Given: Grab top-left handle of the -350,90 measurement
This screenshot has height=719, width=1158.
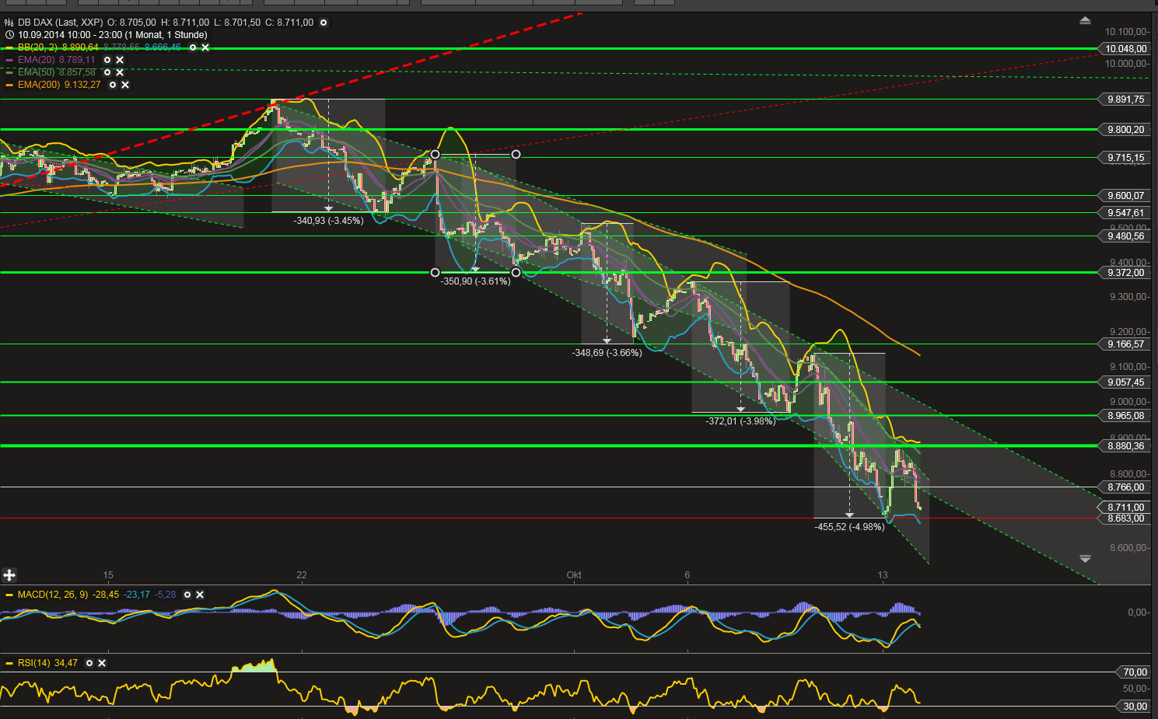Looking at the screenshot, I should (435, 155).
